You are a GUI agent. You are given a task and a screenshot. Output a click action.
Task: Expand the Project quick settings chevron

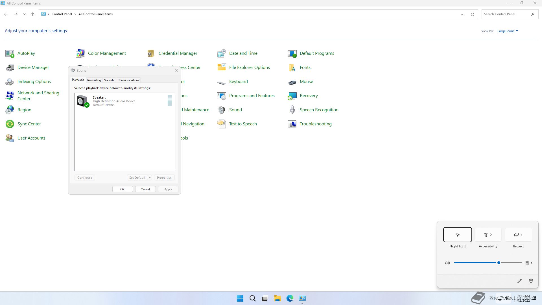coord(521,235)
